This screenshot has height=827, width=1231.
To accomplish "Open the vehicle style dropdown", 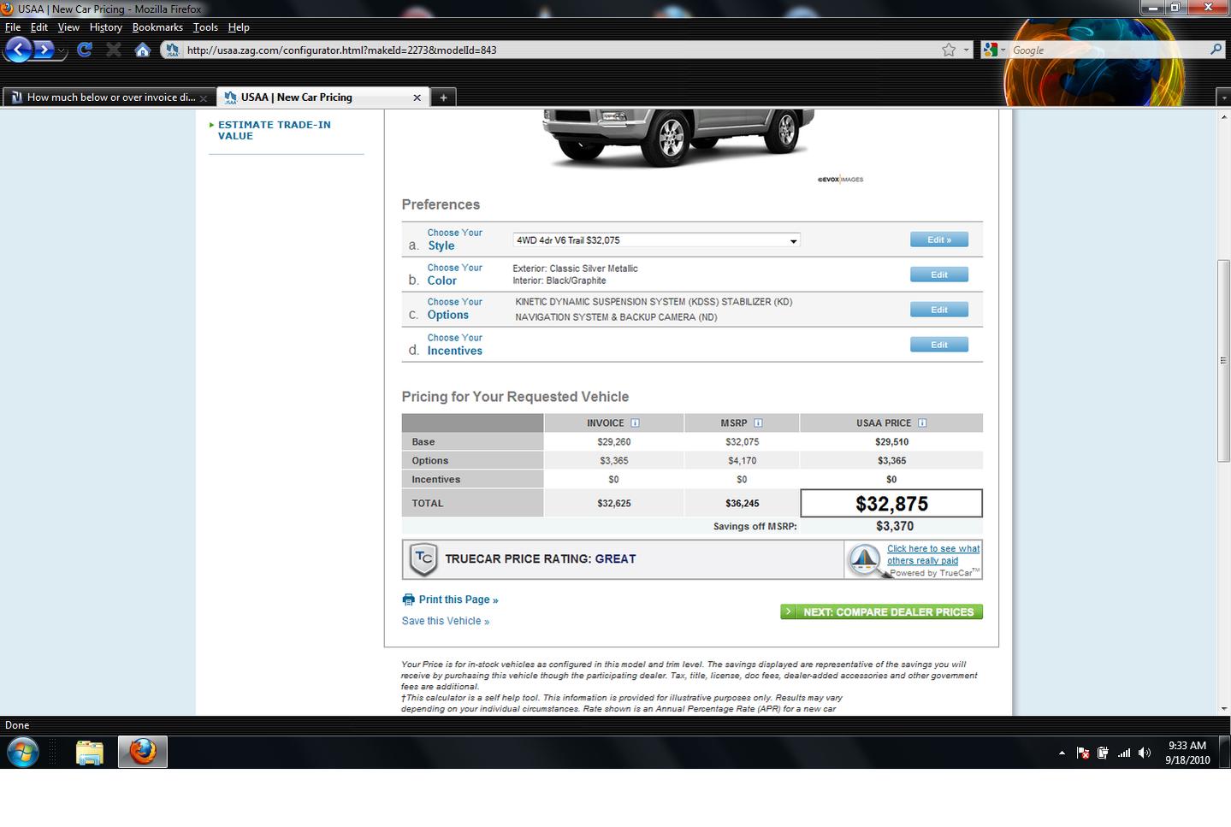I will (656, 240).
